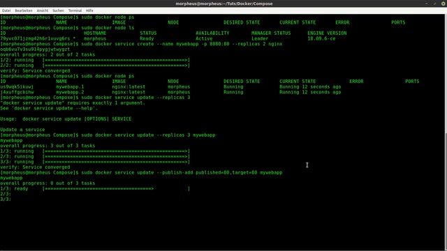Click the 3/3 running progress bar

[x=116, y=162]
